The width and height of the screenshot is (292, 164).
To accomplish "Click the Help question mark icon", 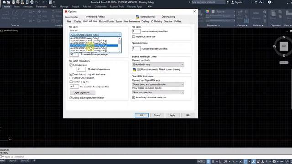I will pyautogui.click(x=269, y=2).
